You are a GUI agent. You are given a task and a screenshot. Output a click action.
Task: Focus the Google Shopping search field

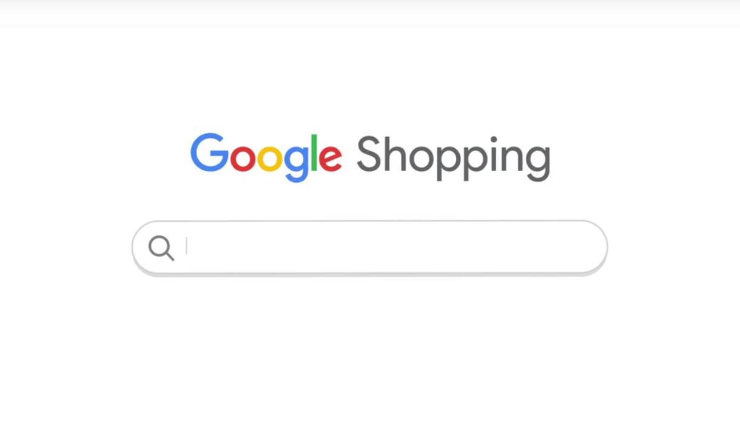click(x=369, y=247)
